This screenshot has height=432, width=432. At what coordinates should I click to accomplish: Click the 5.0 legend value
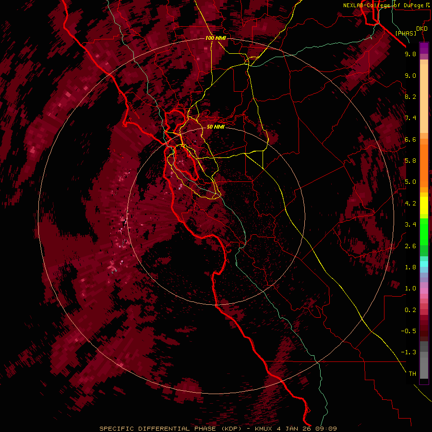click(x=410, y=182)
